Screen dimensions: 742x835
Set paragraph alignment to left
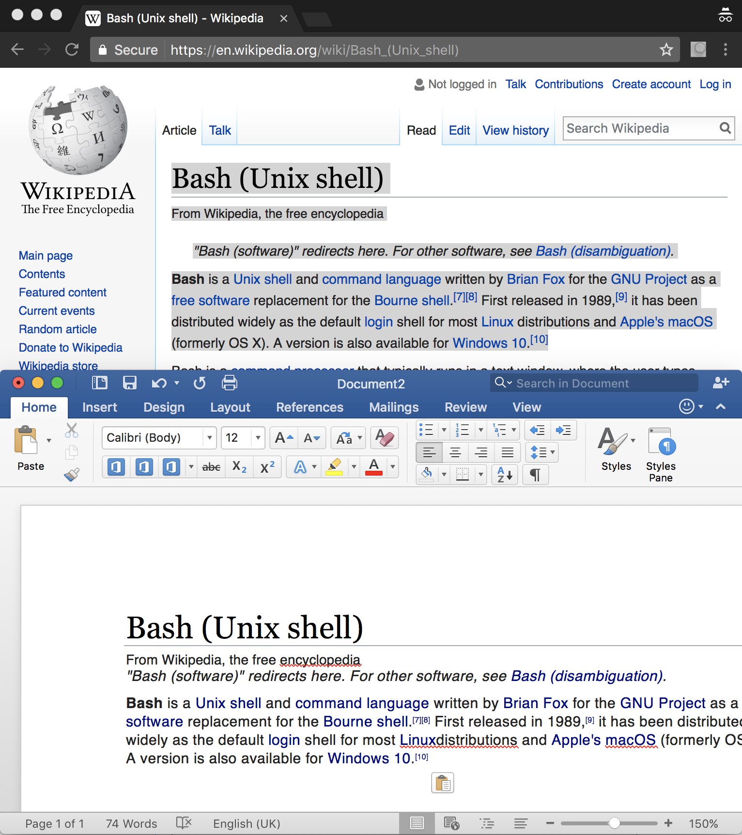[x=429, y=452]
